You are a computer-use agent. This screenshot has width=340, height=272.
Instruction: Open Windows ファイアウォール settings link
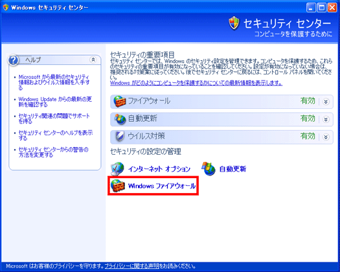click(162, 186)
